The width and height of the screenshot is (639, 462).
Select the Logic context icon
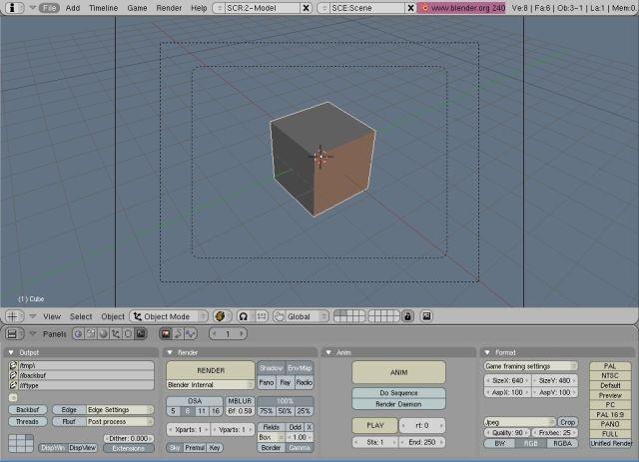(78, 334)
